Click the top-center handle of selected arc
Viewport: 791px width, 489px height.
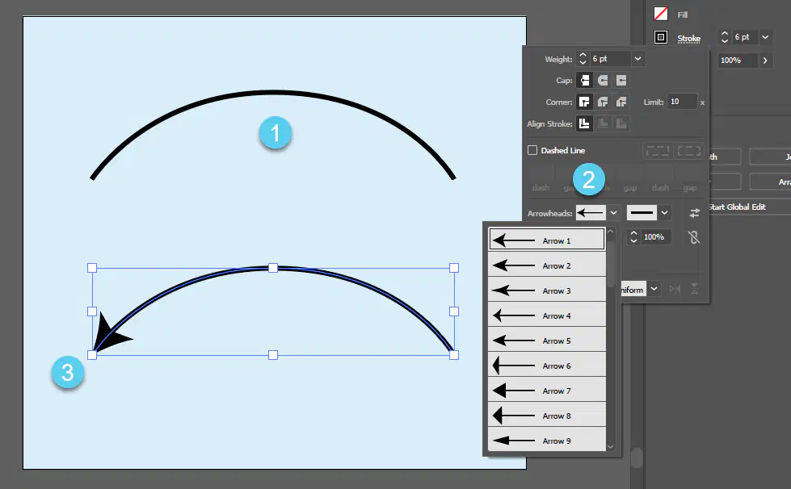pyautogui.click(x=273, y=268)
